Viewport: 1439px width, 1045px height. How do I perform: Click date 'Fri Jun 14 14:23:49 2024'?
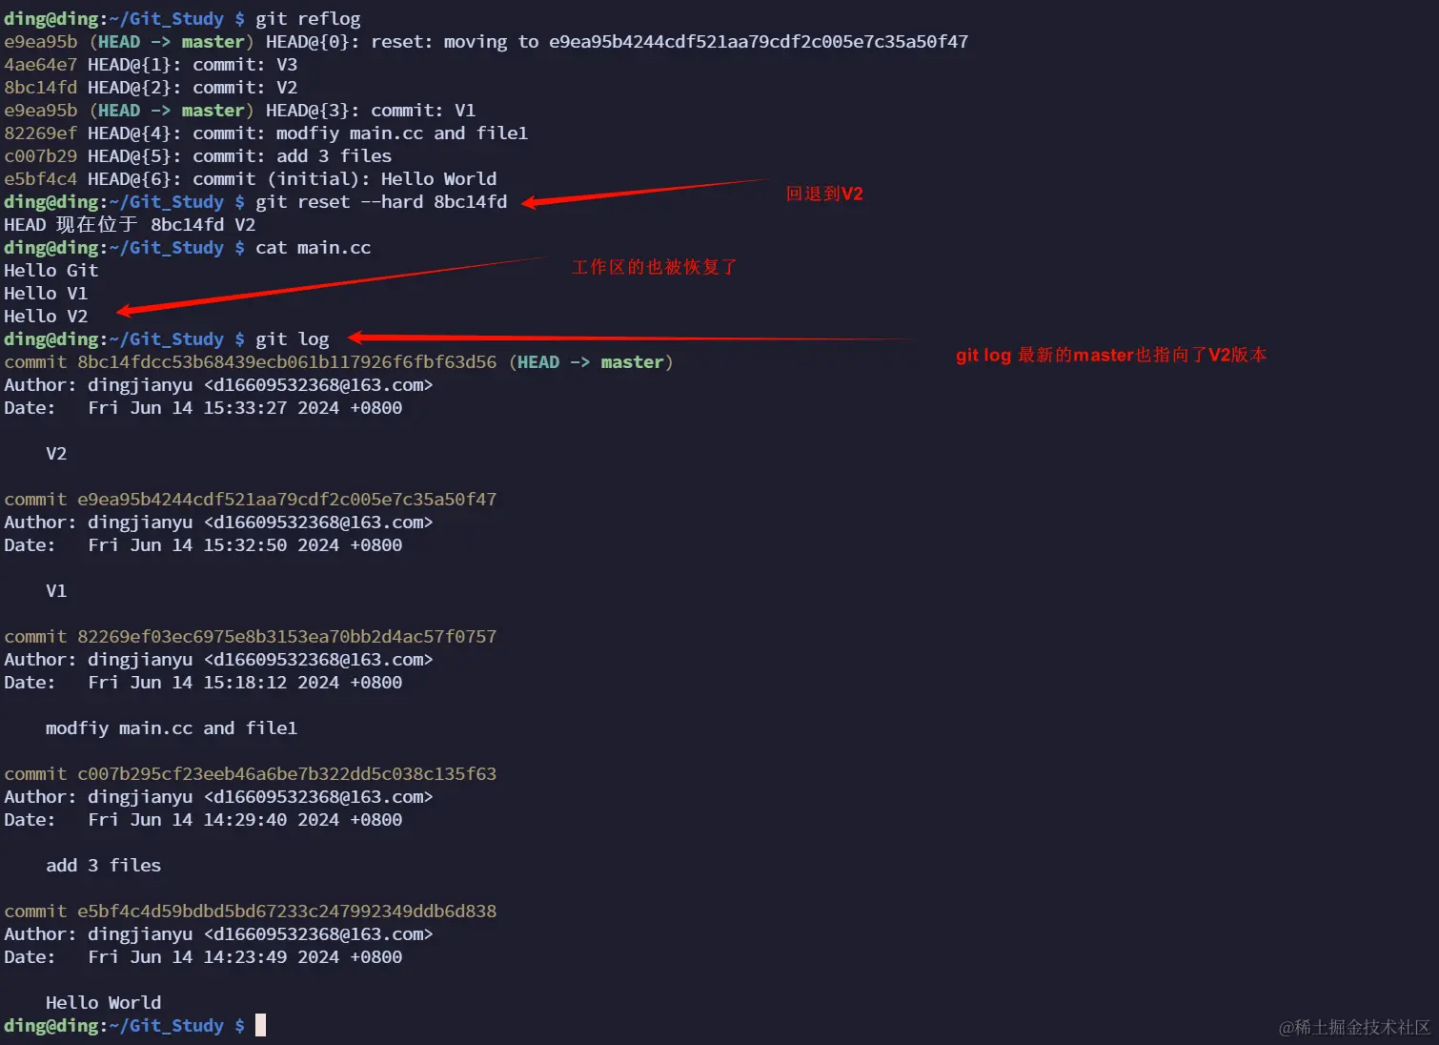(x=213, y=957)
